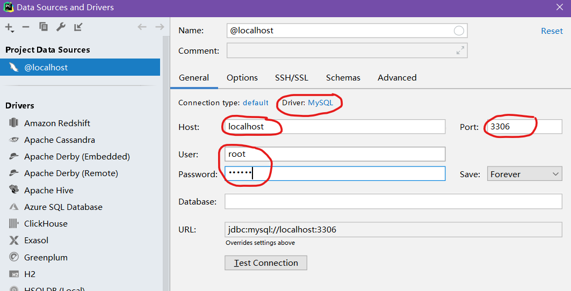This screenshot has height=291, width=571.
Task: Focus the Comment input field
Action: tap(346, 50)
